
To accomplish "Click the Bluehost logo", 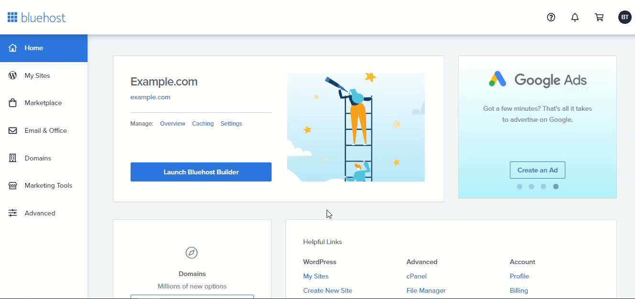I will click(x=36, y=17).
